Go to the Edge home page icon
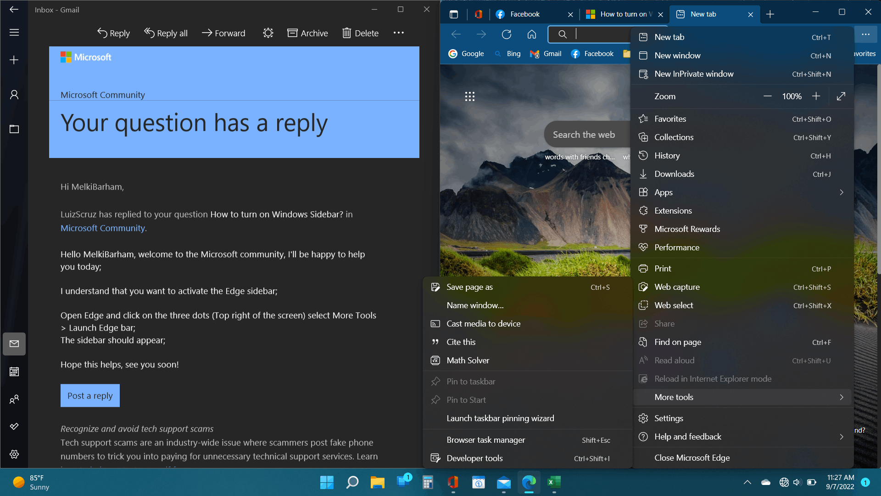Viewport: 881px width, 496px height. pos(531,34)
